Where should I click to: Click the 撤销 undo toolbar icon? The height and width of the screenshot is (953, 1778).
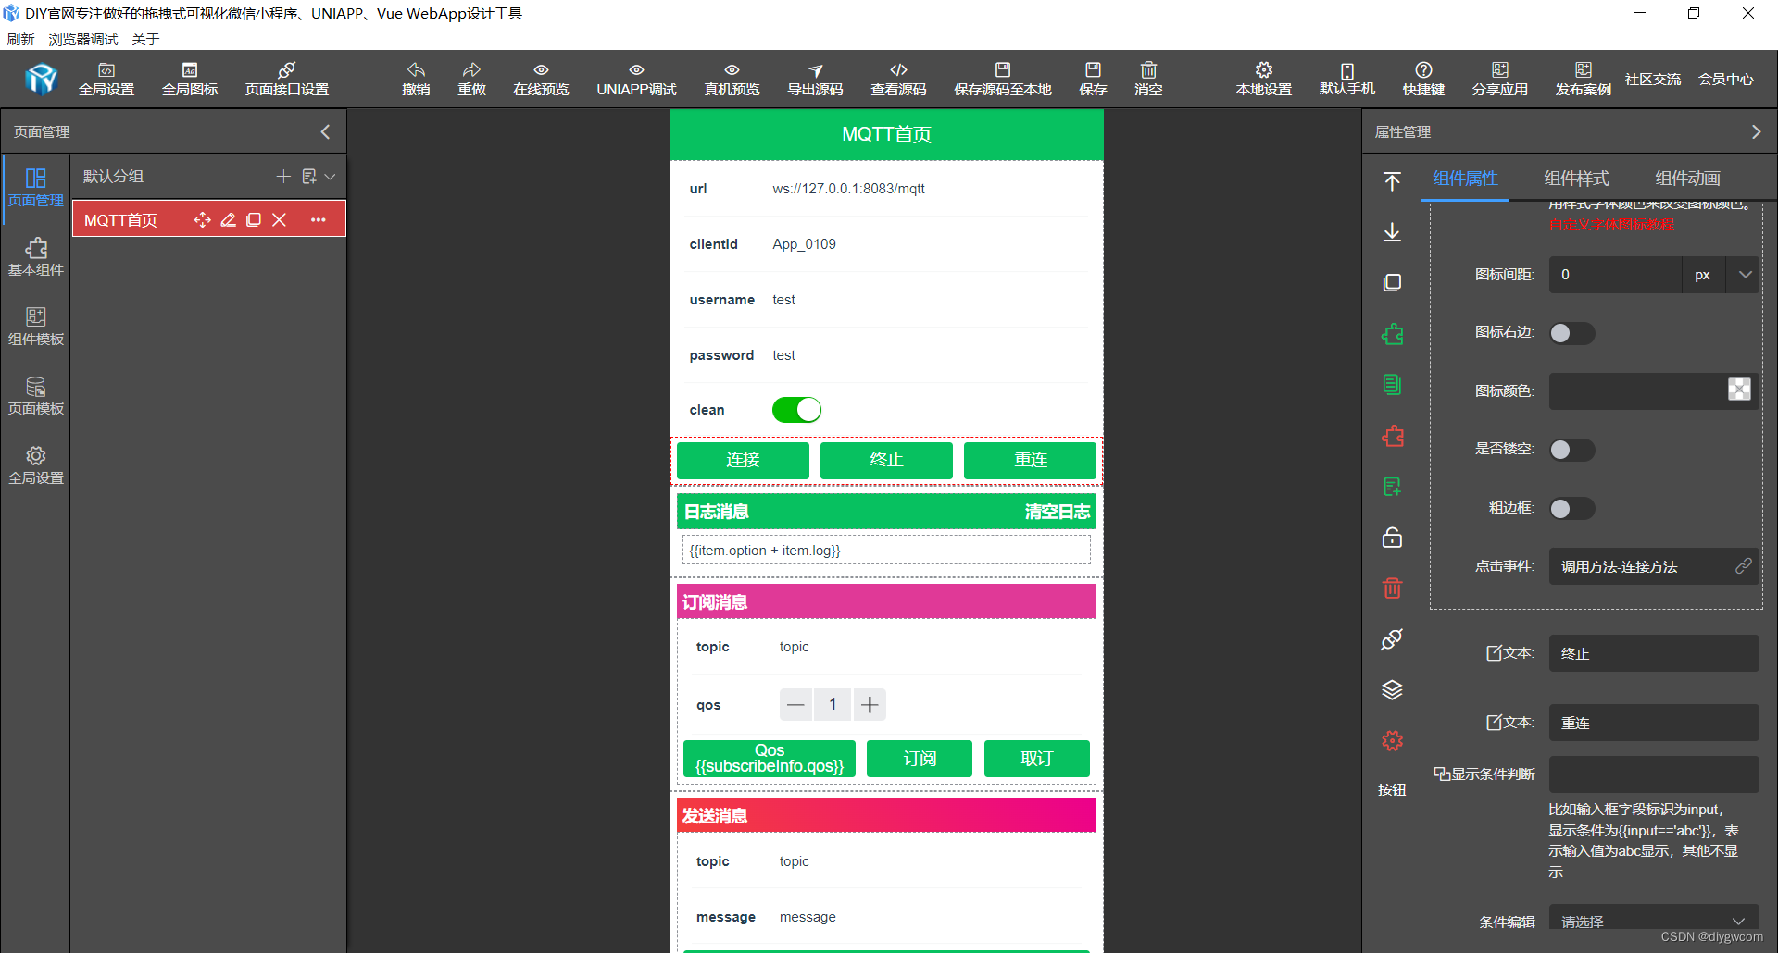[x=416, y=79]
